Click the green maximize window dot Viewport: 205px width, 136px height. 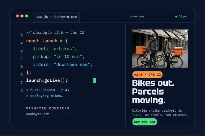point(26,16)
